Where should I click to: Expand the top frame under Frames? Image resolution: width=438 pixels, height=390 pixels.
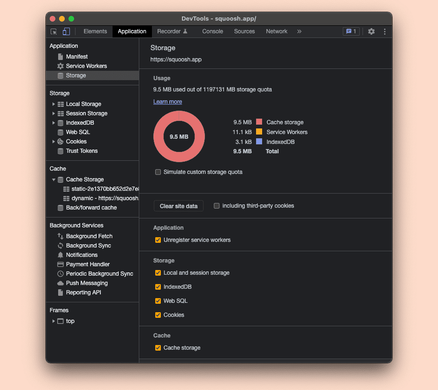pos(53,321)
